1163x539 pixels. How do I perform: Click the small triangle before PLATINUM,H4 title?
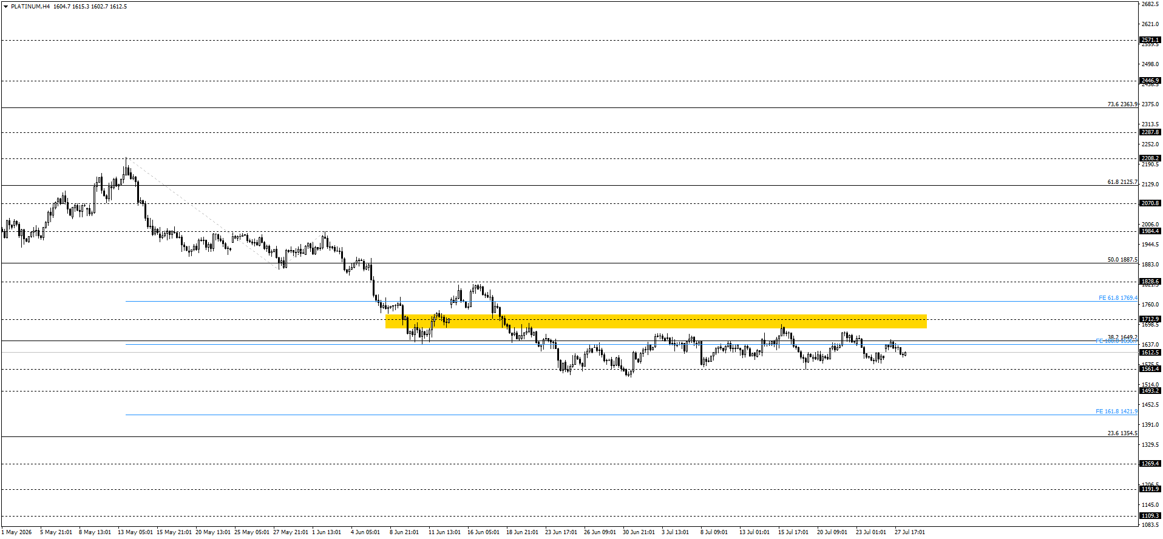(6, 7)
